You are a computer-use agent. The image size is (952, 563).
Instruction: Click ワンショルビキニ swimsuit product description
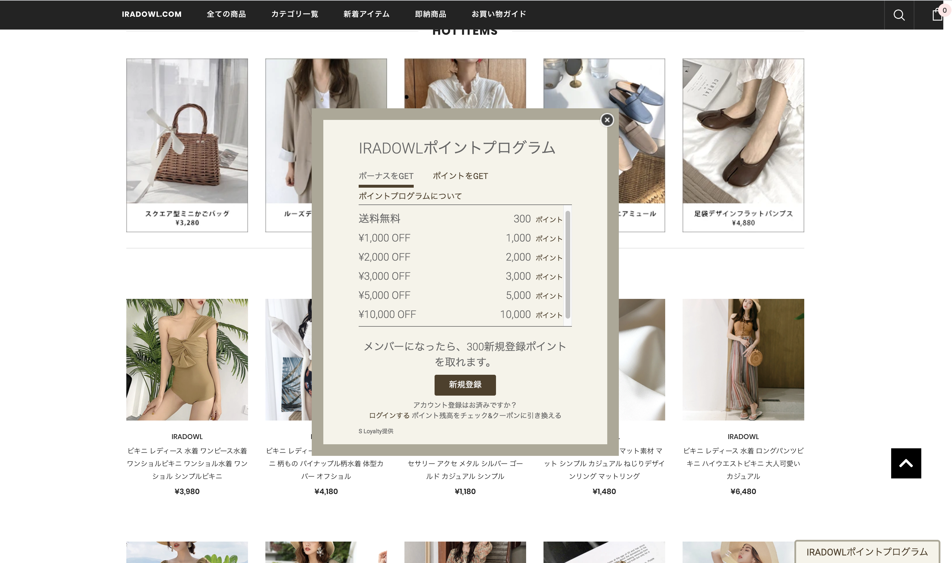pos(187,463)
